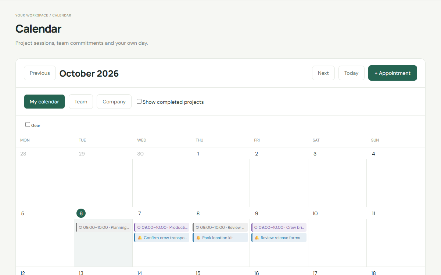This screenshot has height=275, width=441.
Task: Go to the Next month
Action: [323, 73]
